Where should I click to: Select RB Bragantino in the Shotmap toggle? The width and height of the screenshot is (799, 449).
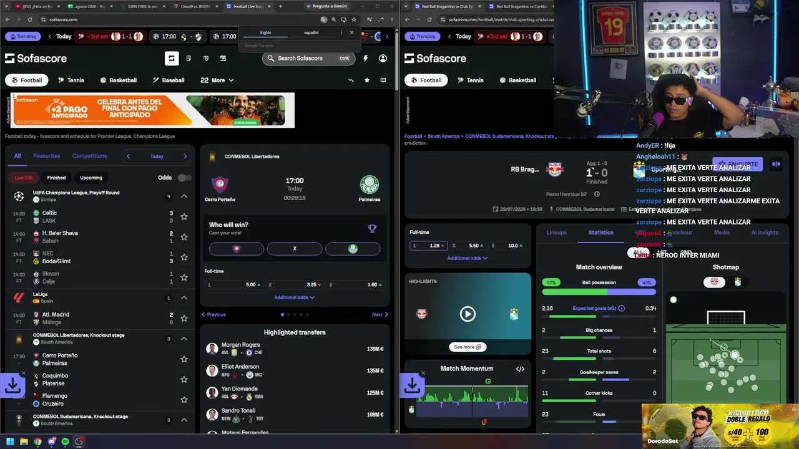point(714,282)
